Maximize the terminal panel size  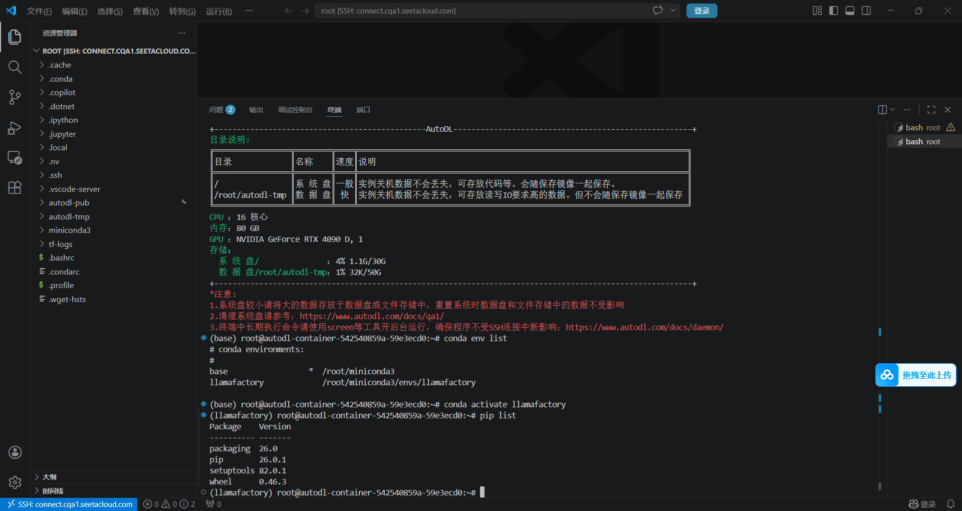pyautogui.click(x=931, y=110)
